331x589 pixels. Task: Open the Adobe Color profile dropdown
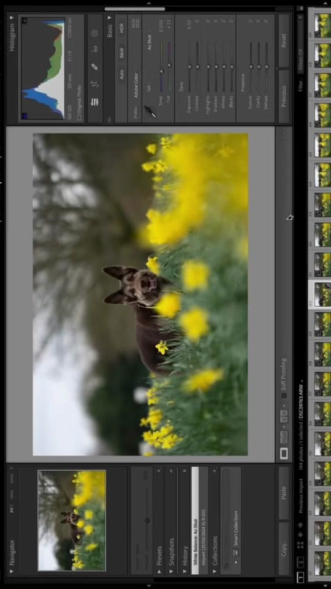click(x=135, y=83)
